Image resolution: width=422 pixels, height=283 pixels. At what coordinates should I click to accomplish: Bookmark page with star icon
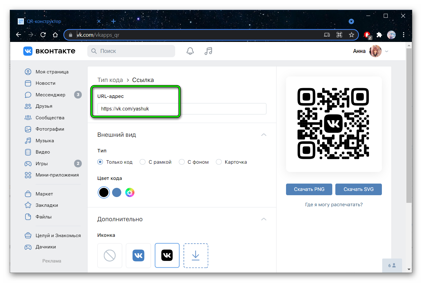tap(352, 35)
